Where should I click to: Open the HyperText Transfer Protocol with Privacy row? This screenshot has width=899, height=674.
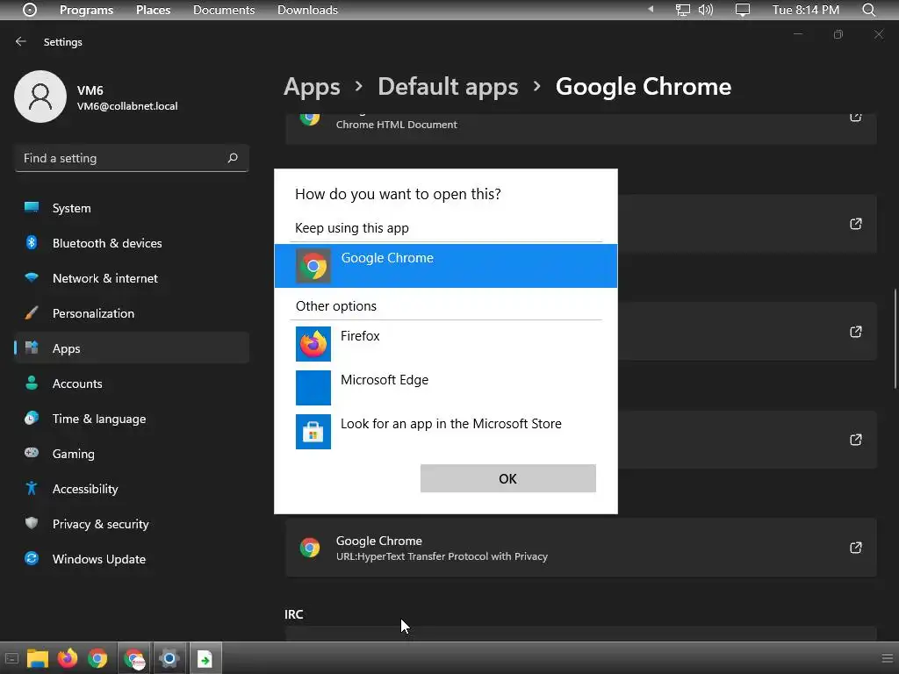click(x=581, y=548)
